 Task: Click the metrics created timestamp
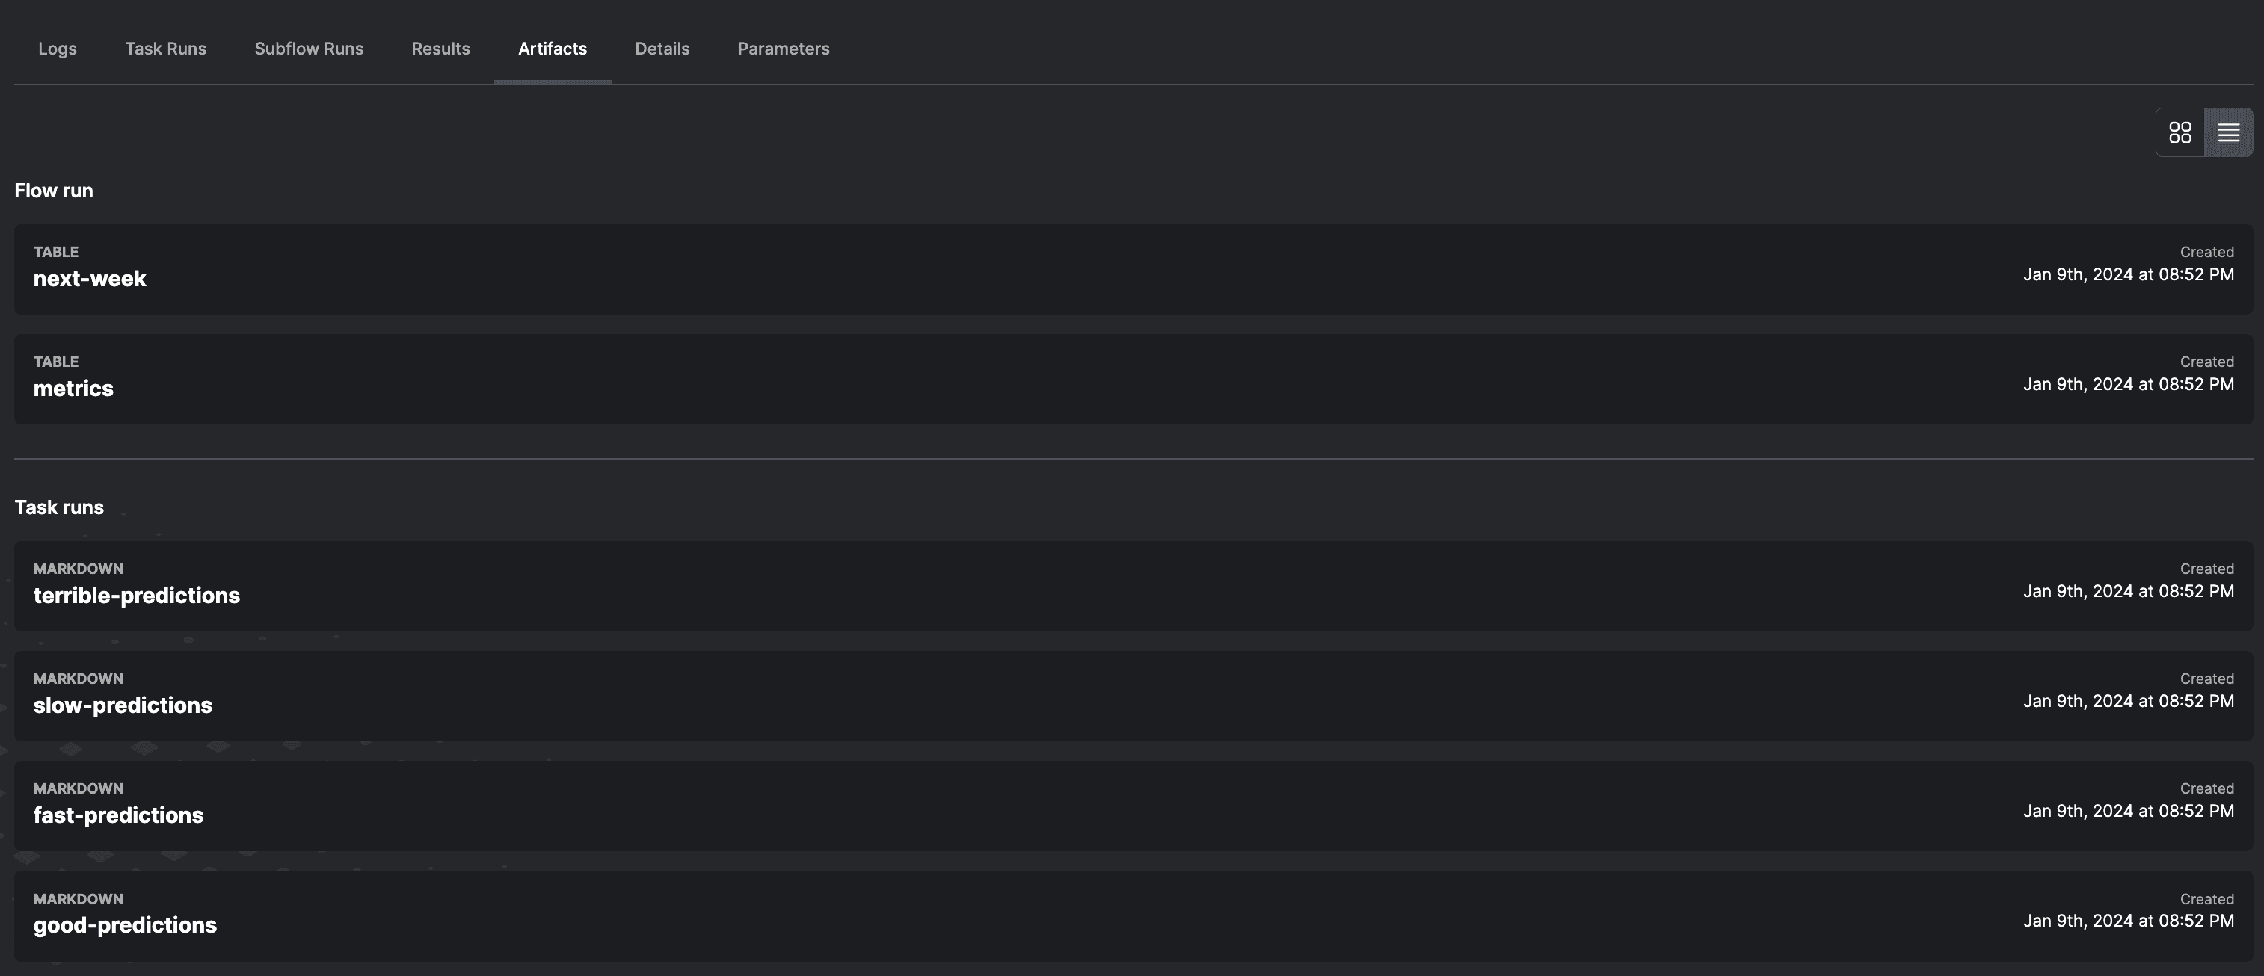point(2128,384)
